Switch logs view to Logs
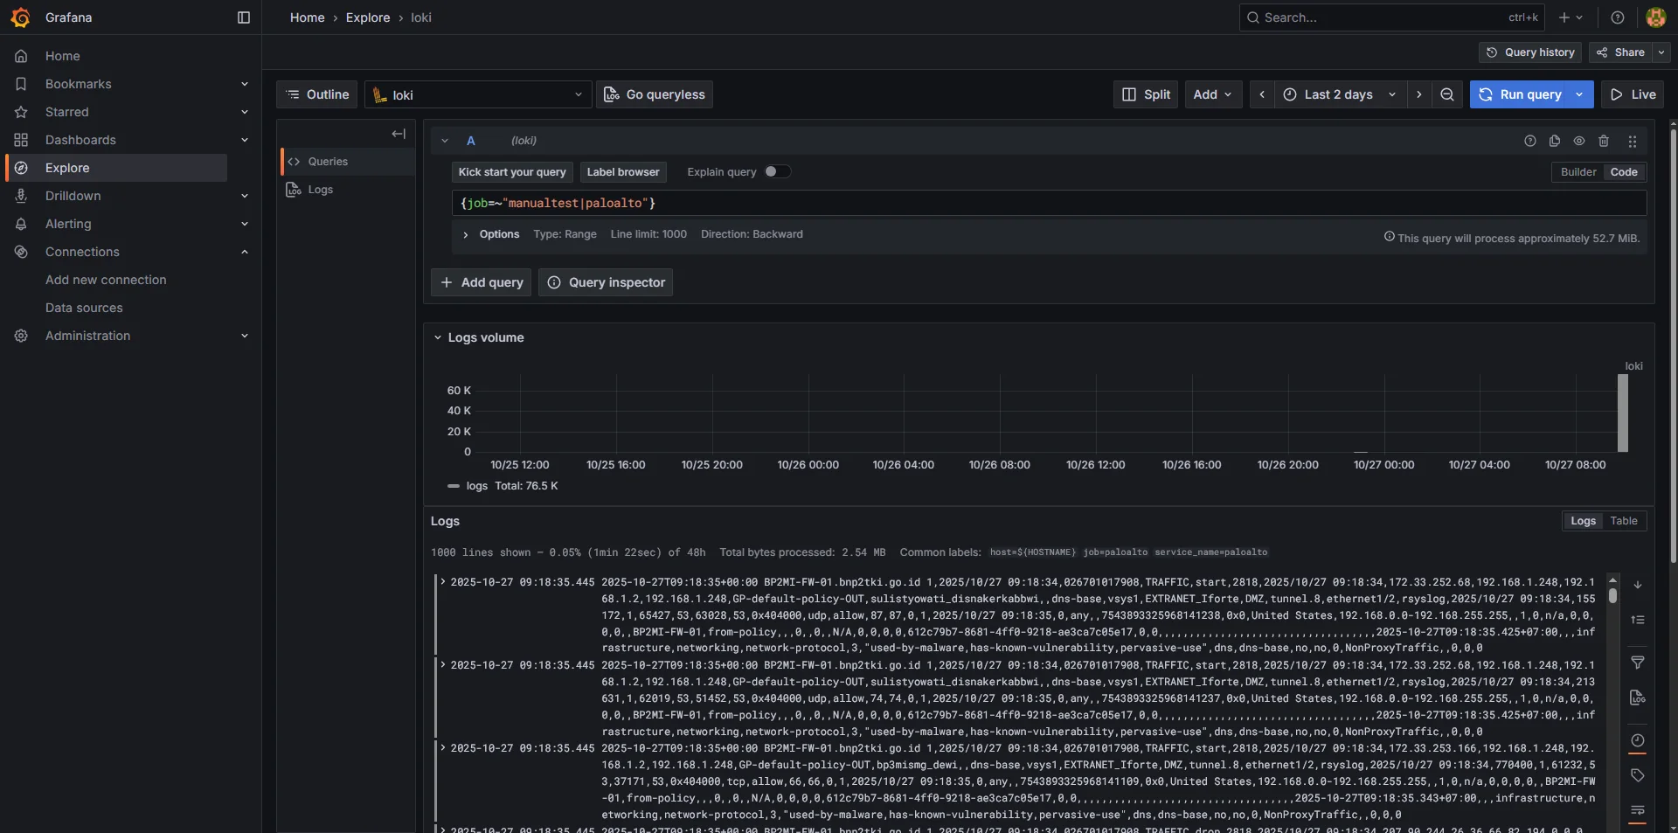 click(1583, 521)
